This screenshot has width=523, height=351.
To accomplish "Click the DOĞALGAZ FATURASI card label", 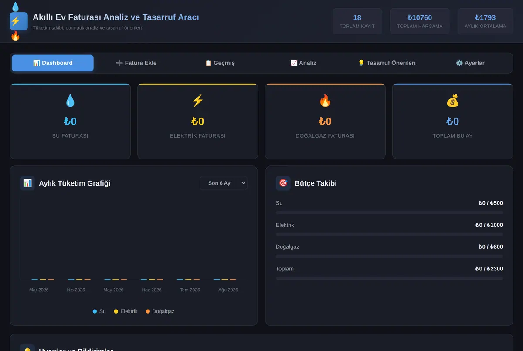I will [x=325, y=135].
